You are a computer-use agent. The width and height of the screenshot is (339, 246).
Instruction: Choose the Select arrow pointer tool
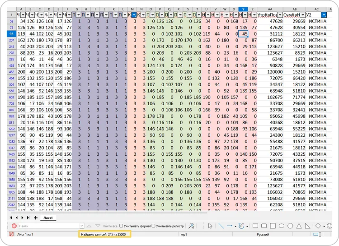pyautogui.click(x=210, y=226)
